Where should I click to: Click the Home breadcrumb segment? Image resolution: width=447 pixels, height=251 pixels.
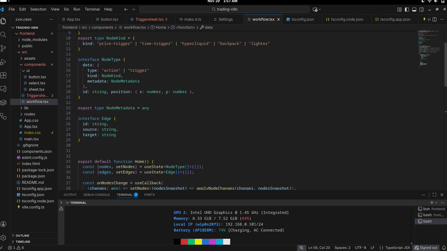click(161, 28)
